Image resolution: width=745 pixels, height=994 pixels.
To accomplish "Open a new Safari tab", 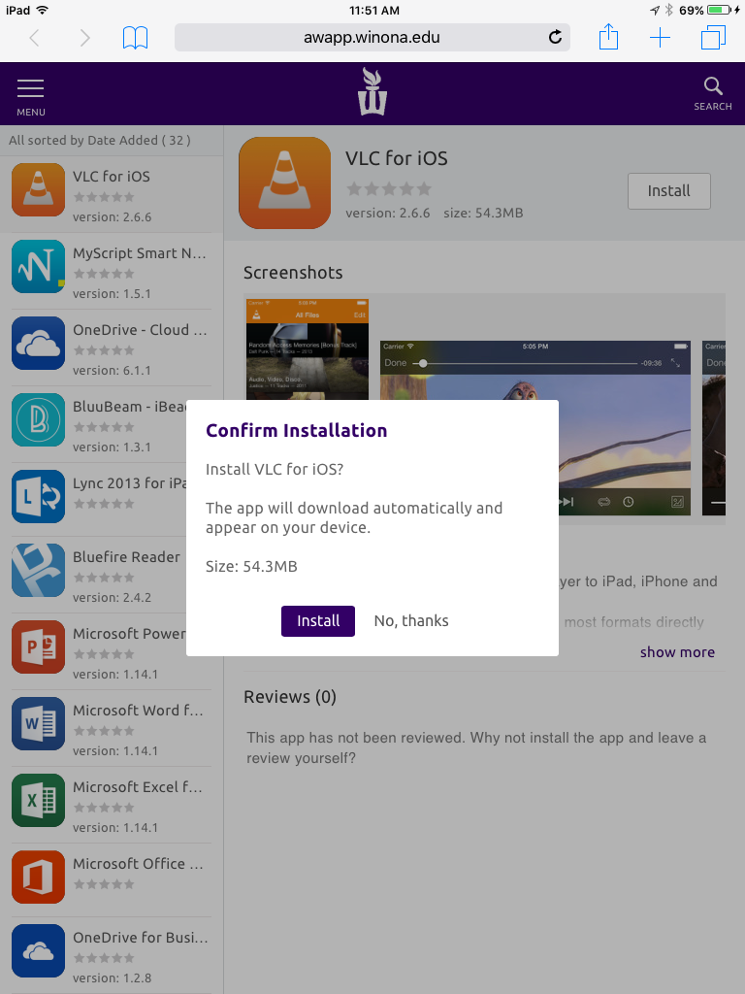I will [x=660, y=38].
